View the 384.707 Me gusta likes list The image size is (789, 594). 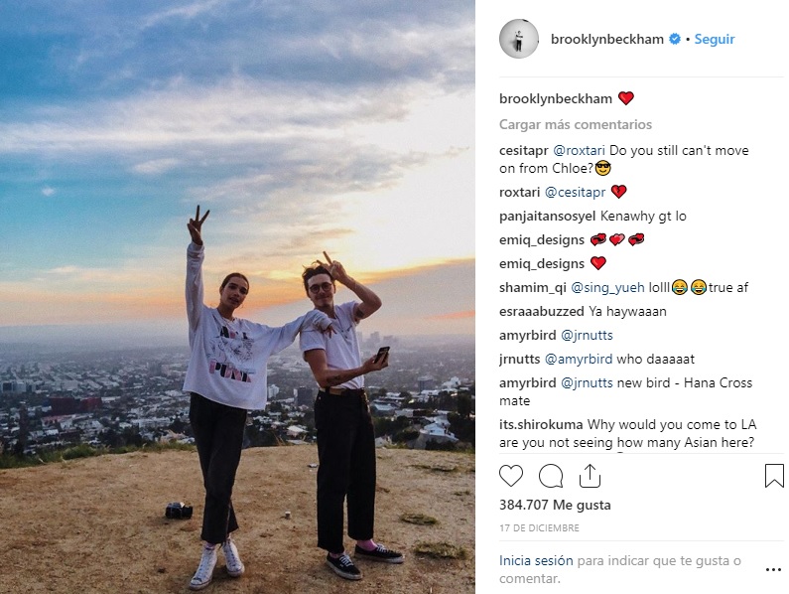tap(555, 505)
